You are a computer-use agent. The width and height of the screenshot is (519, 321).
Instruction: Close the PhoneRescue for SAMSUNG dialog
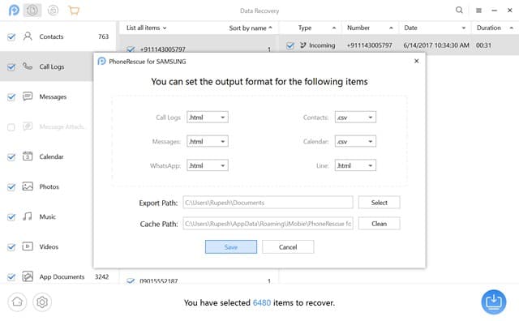pos(416,61)
